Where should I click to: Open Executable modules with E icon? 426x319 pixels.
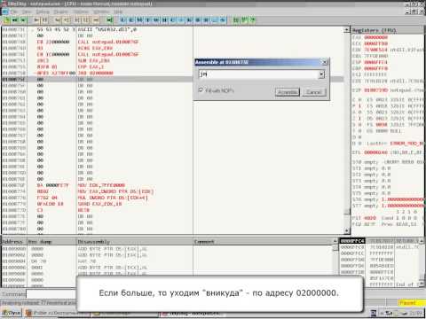(131, 20)
